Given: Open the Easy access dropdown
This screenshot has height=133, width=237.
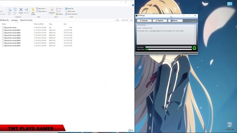Looking at the screenshot, I should [41, 11].
